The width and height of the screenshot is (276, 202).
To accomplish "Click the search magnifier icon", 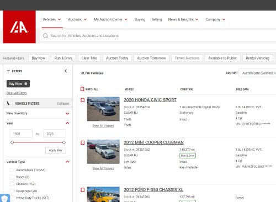I will [x=45, y=35].
